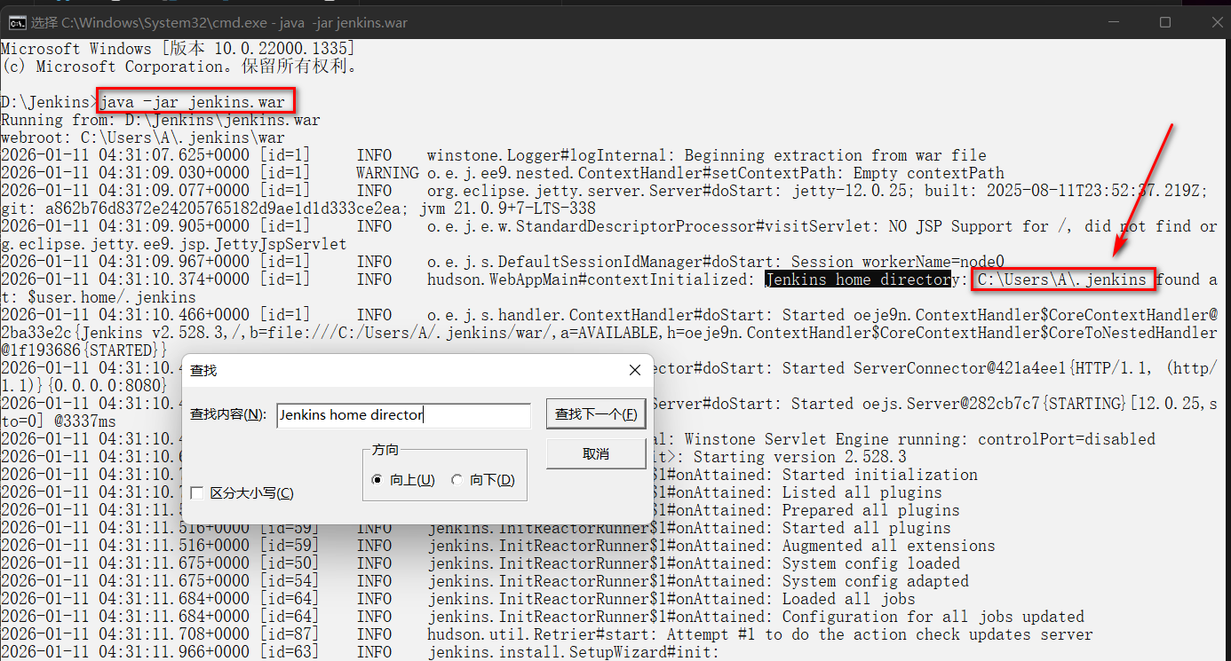This screenshot has width=1231, height=661.
Task: Click 'Microsoft Windows' version line
Action: click(178, 49)
